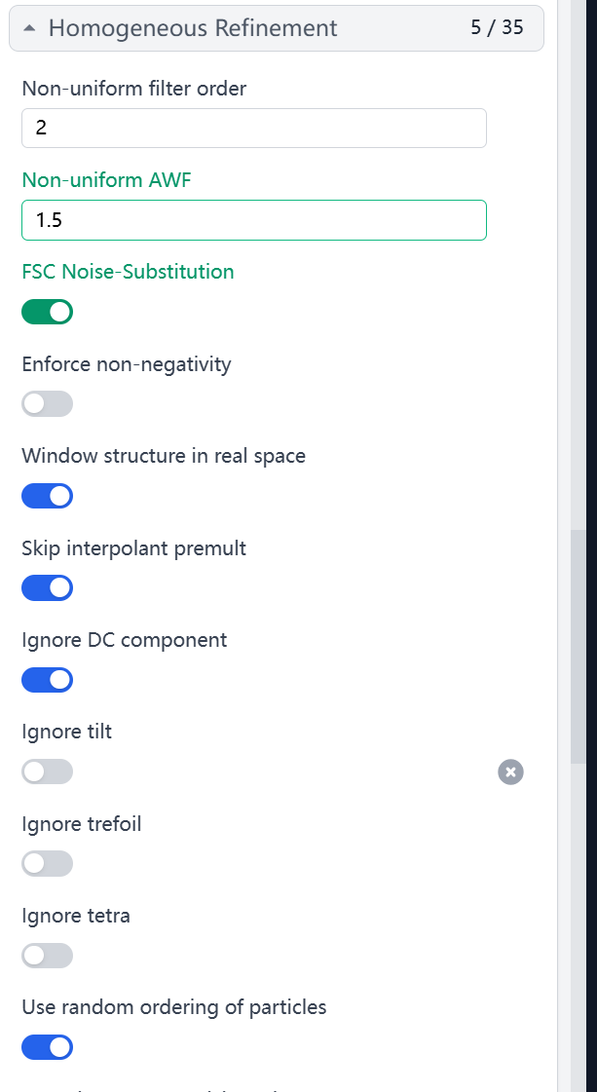Turn off Window structure in real space
597x1092 pixels.
pos(48,496)
